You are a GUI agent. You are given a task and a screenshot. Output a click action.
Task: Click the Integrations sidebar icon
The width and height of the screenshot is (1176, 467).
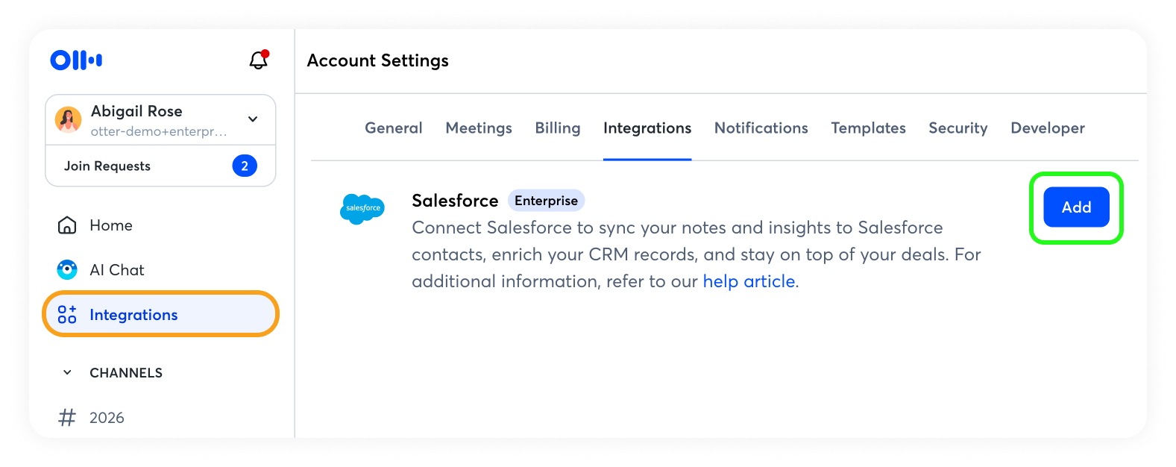coord(67,315)
